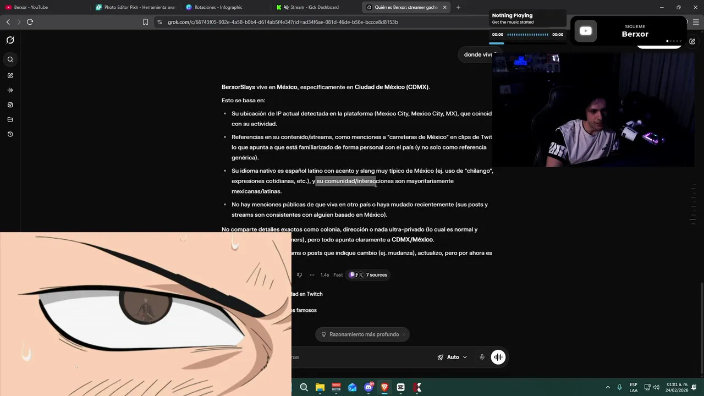
Task: Open the 7 sources button
Action: pos(369,275)
